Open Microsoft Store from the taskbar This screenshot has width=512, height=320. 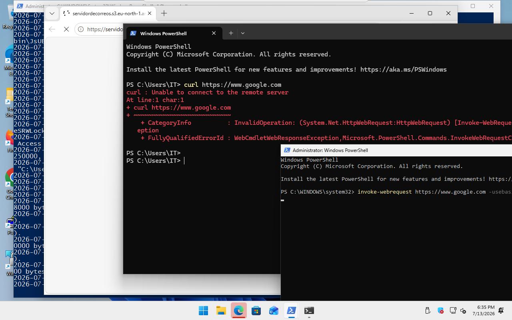tap(256, 311)
